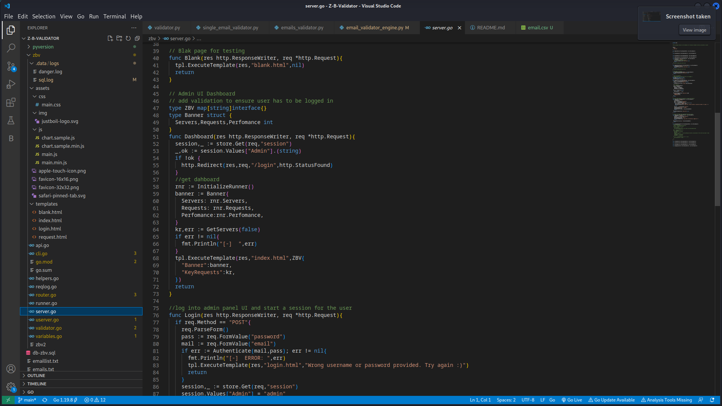722x406 pixels.
Task: Refresh the Explorer file tree
Action: click(128, 38)
